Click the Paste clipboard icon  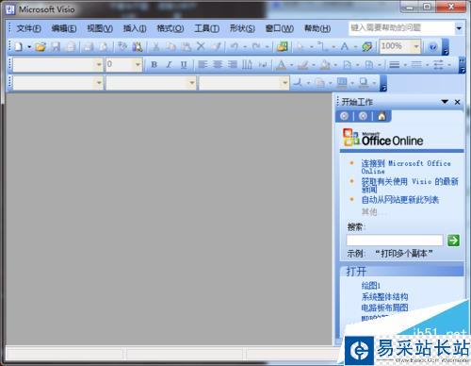click(187, 47)
